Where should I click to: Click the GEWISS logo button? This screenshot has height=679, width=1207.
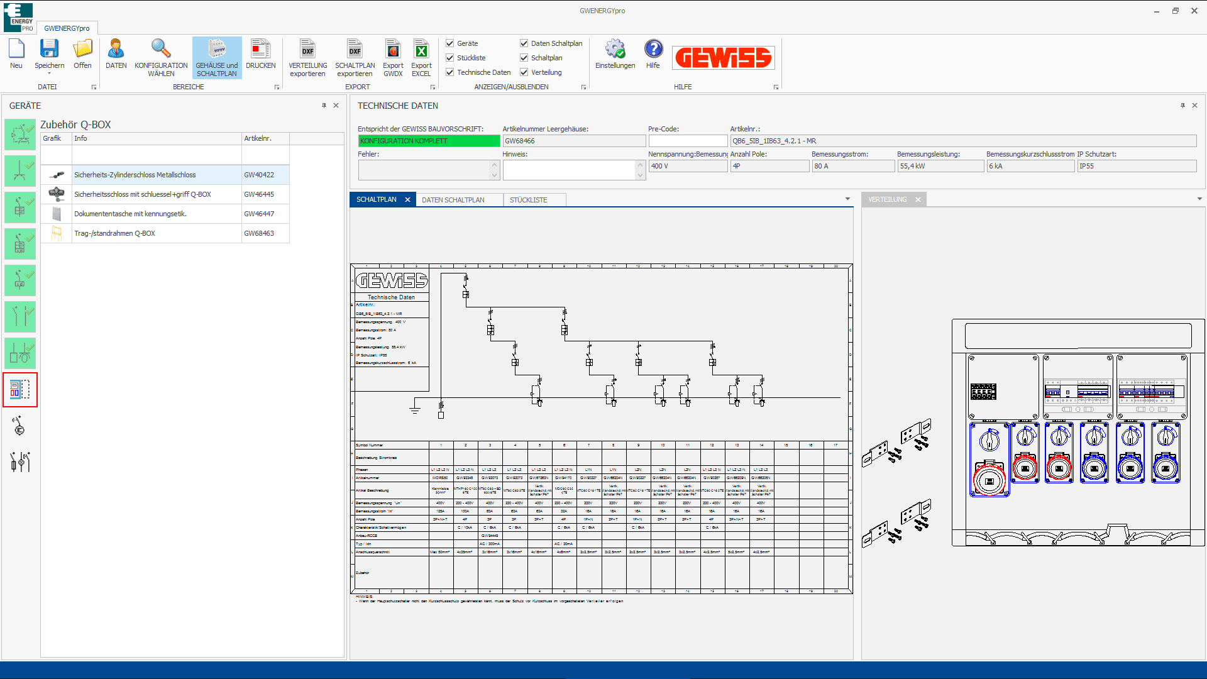(724, 58)
